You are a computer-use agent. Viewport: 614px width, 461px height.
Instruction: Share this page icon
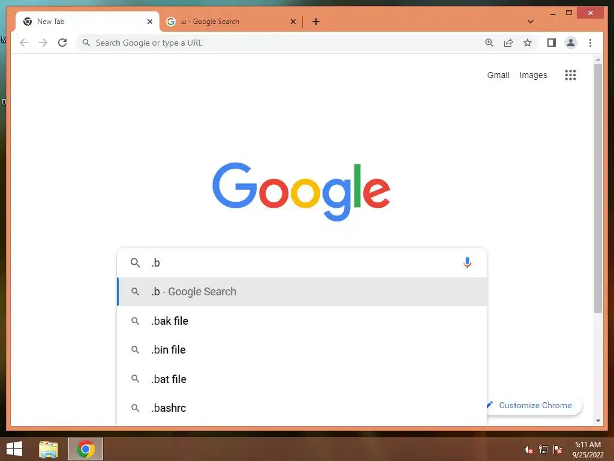point(508,43)
